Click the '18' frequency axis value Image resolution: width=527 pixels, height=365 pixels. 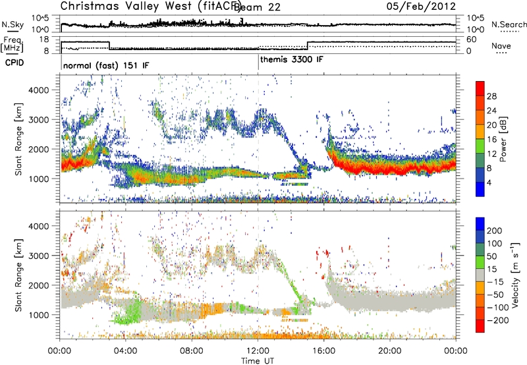coord(44,40)
